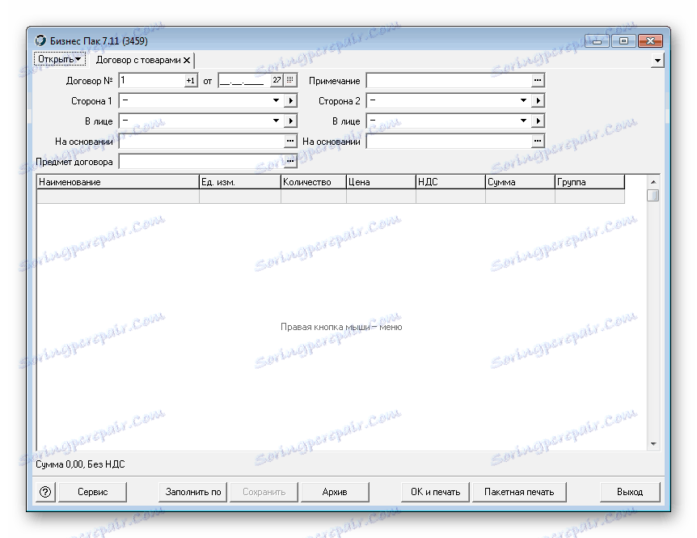Click the Предмет договора text field

tap(201, 162)
